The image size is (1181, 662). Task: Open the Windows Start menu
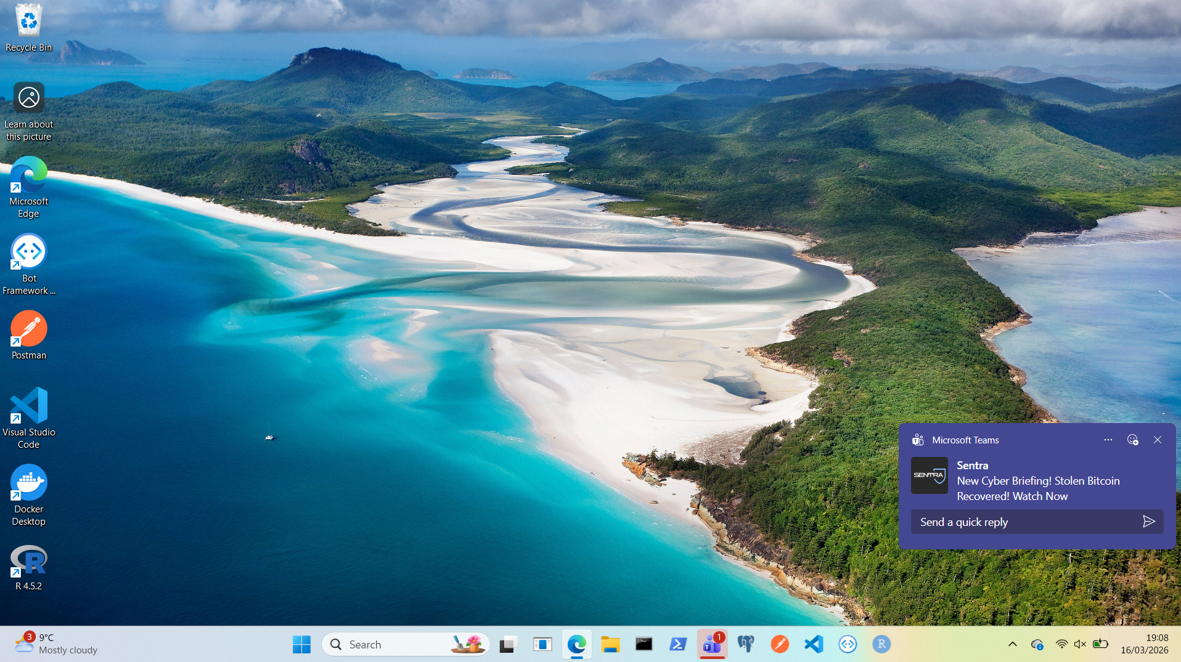(301, 644)
